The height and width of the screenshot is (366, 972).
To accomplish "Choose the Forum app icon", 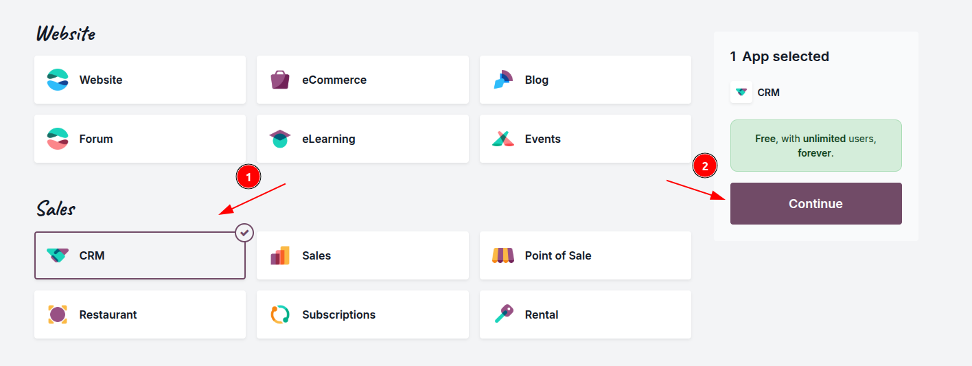I will coord(58,139).
